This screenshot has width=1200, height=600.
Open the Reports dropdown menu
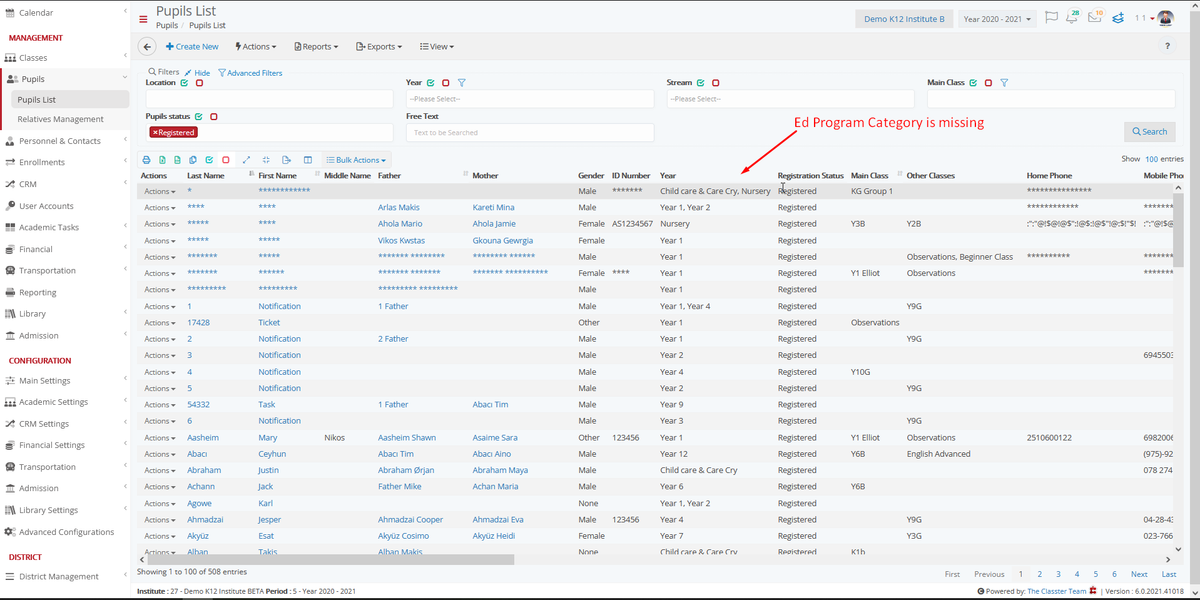[317, 47]
